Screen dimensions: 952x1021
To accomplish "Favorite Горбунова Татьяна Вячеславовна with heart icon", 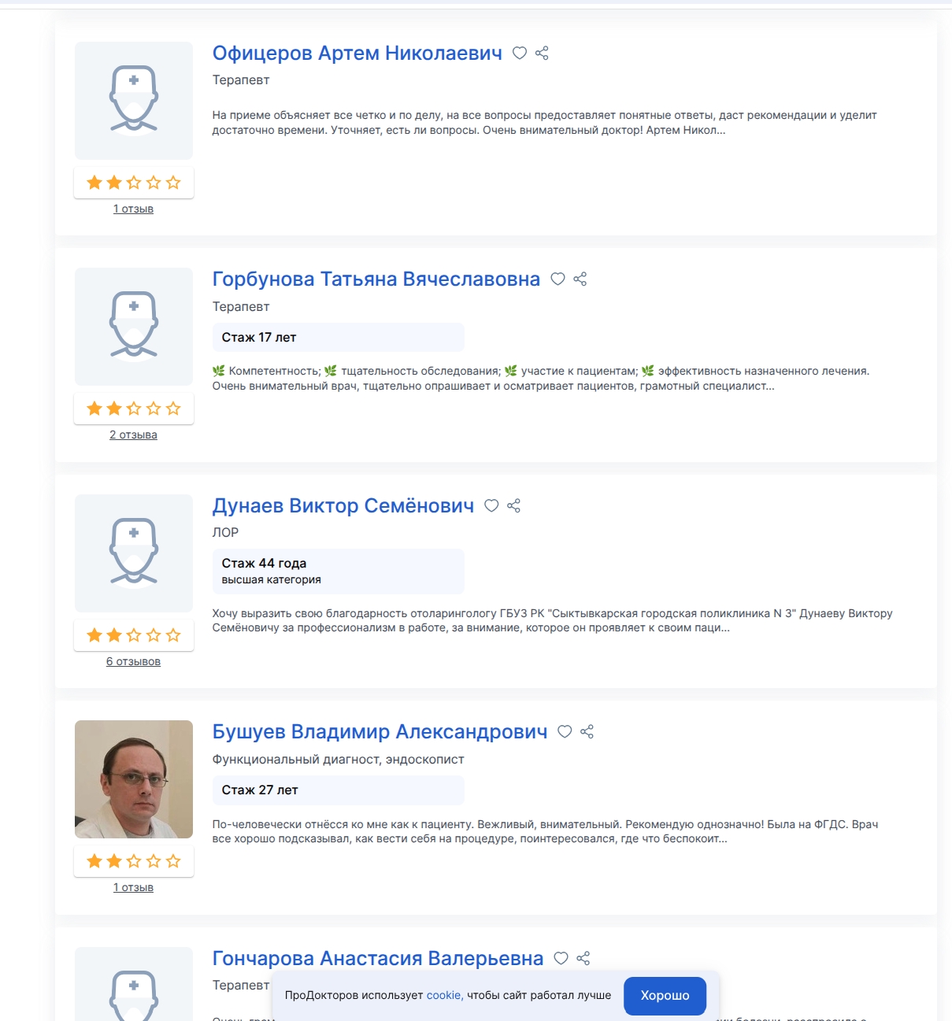I will tap(557, 279).
